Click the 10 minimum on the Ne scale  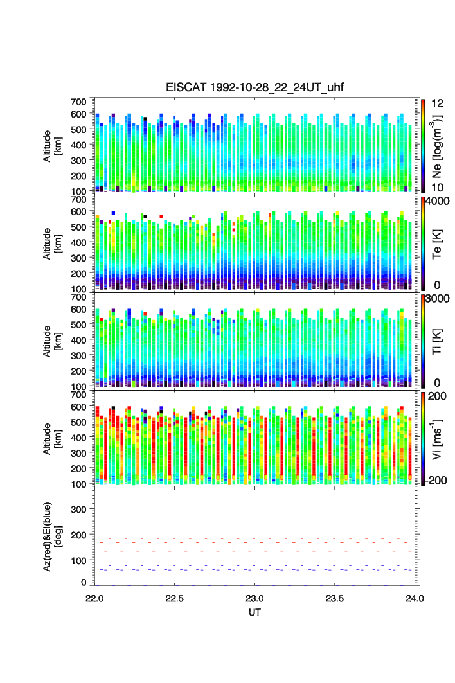[437, 188]
